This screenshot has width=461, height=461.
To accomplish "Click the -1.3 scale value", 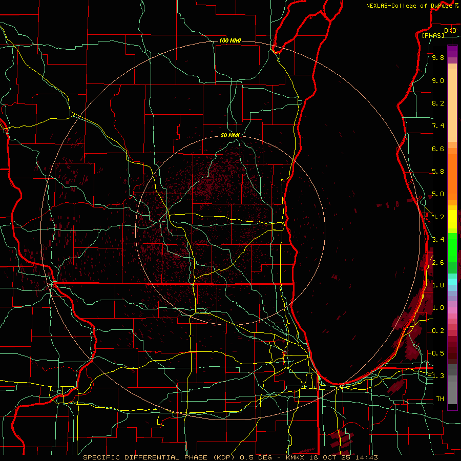I will pos(436,376).
